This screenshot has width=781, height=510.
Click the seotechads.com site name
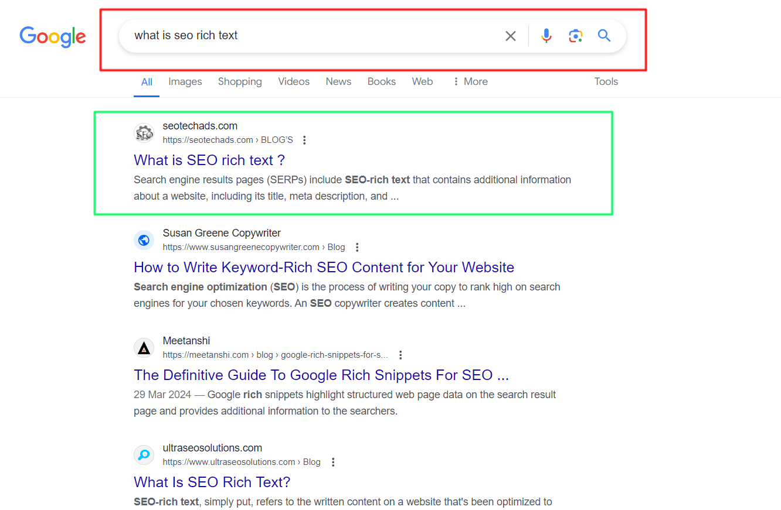click(200, 126)
